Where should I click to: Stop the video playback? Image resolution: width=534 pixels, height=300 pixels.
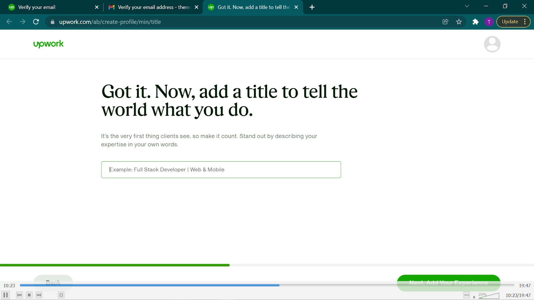29,295
